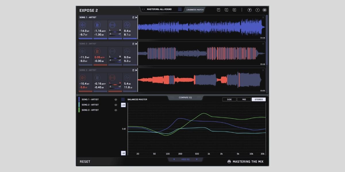
Task: Select Song 3 - Artist in EQ list
Action: (x=90, y=110)
